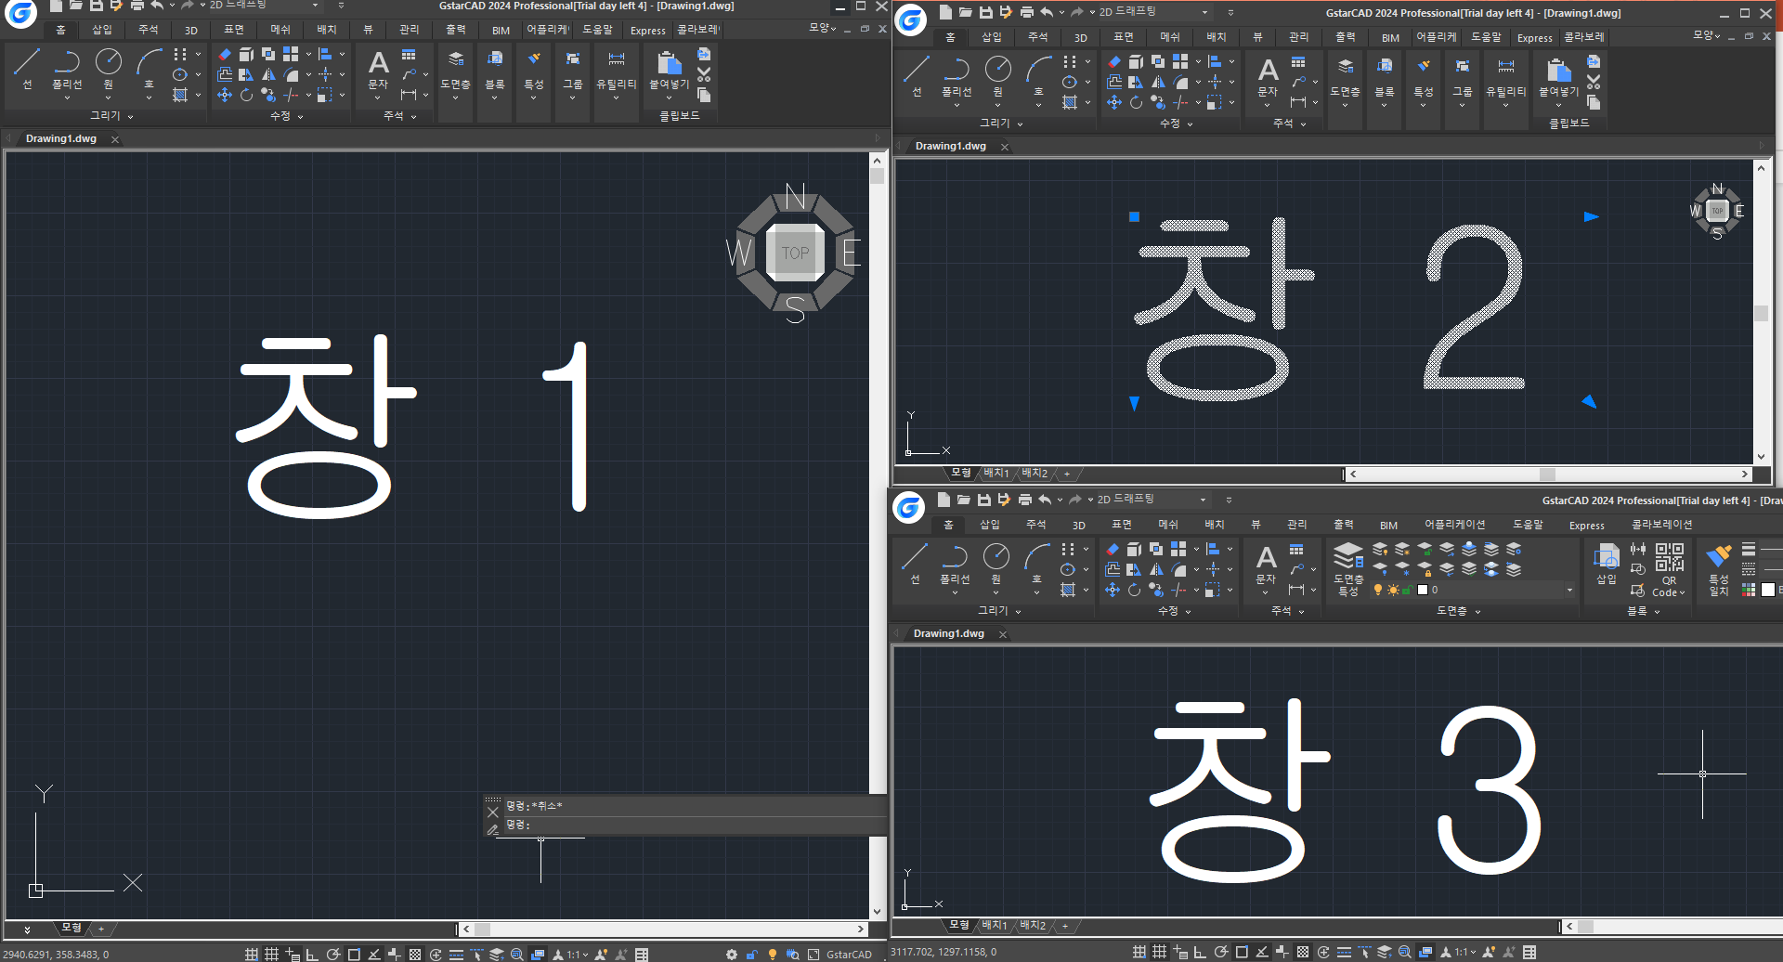The height and width of the screenshot is (962, 1783).
Task: Click the horizontal scrollbar right arrow in window 1
Action: 861,929
